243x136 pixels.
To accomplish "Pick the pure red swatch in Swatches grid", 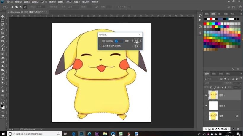I will pos(205,23).
